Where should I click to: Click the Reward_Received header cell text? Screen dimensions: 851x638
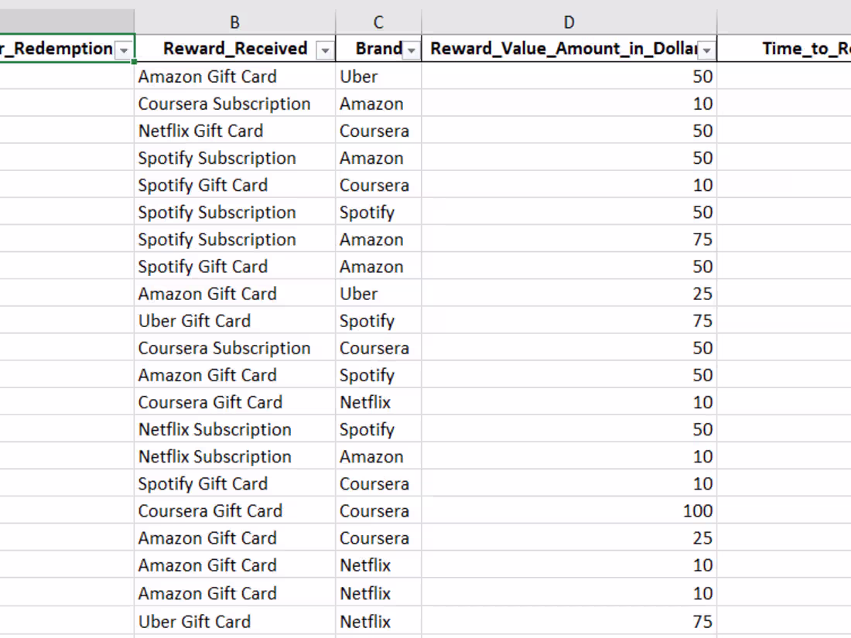[235, 49]
